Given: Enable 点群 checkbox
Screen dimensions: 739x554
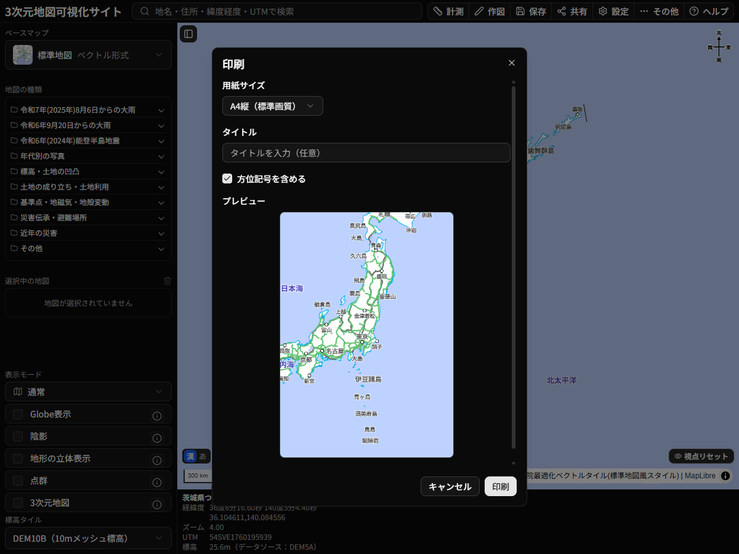Looking at the screenshot, I should coord(18,481).
